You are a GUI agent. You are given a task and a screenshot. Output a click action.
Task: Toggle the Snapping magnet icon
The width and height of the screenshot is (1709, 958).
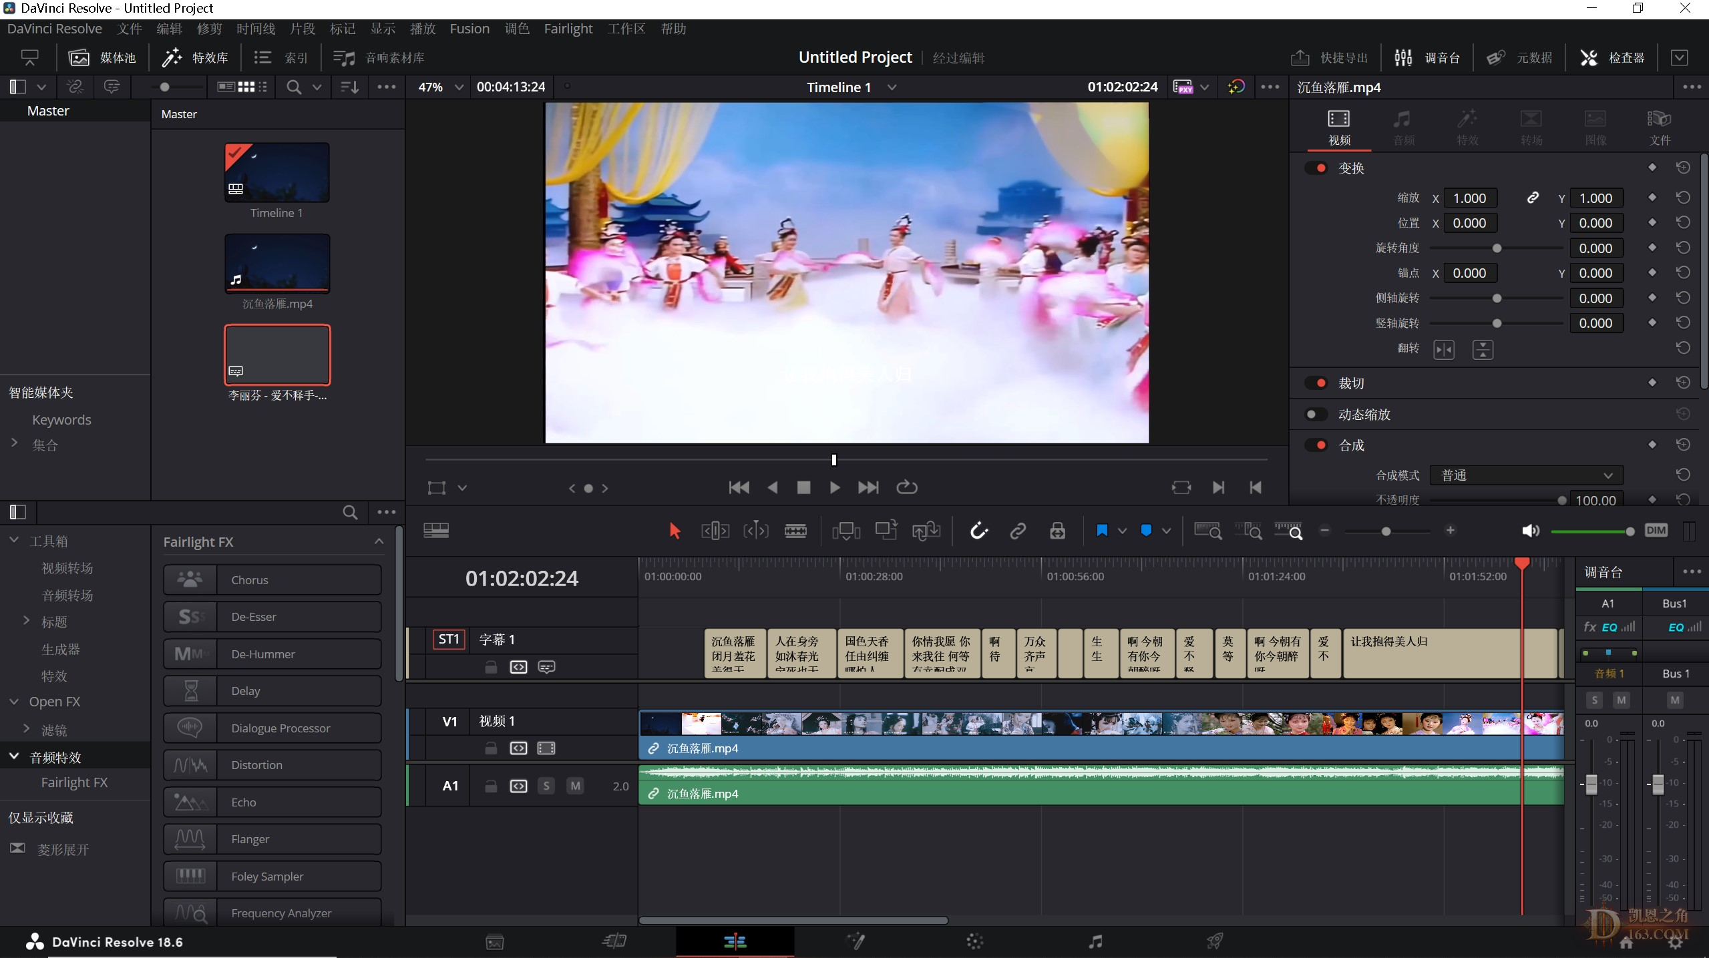coord(978,531)
